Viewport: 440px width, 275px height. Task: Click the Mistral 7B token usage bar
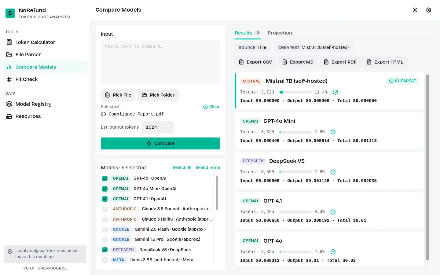coord(295,92)
